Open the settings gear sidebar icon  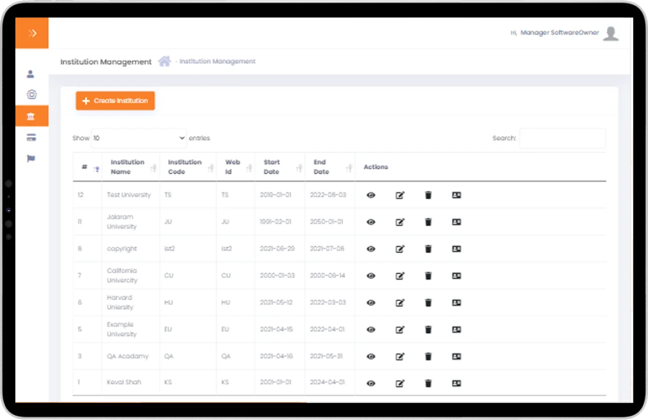click(31, 95)
